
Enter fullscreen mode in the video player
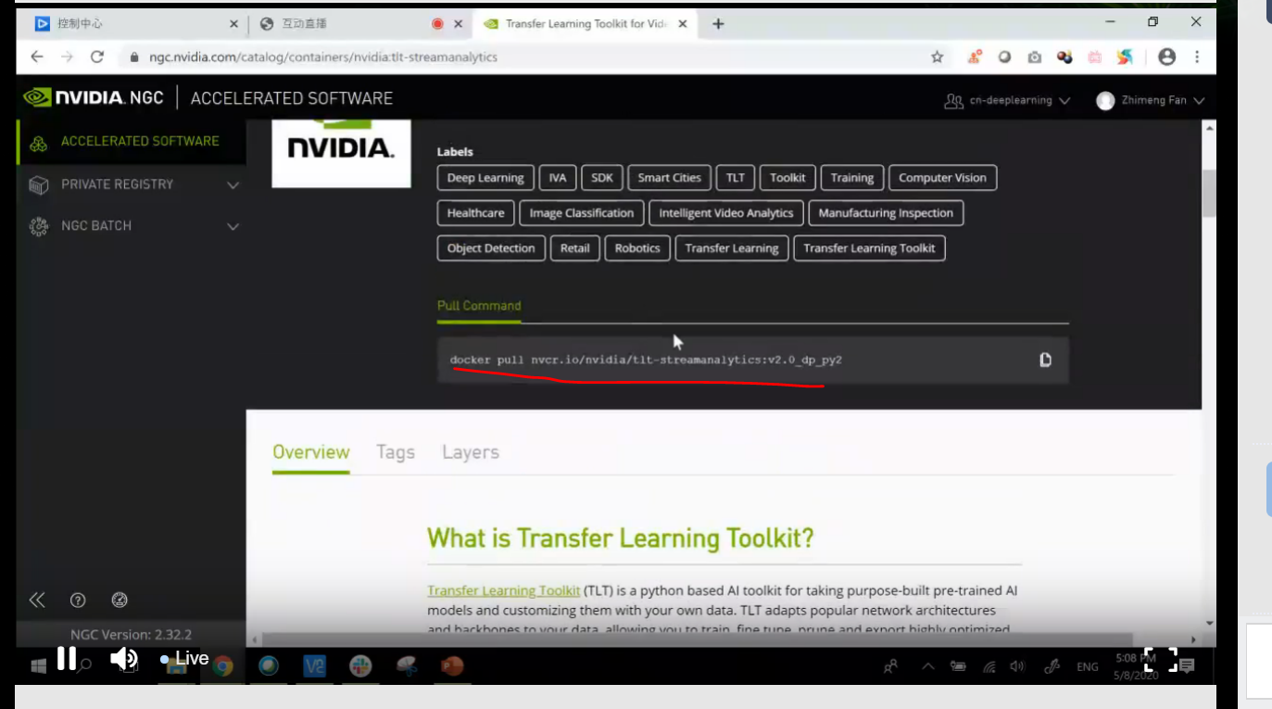(x=1160, y=659)
